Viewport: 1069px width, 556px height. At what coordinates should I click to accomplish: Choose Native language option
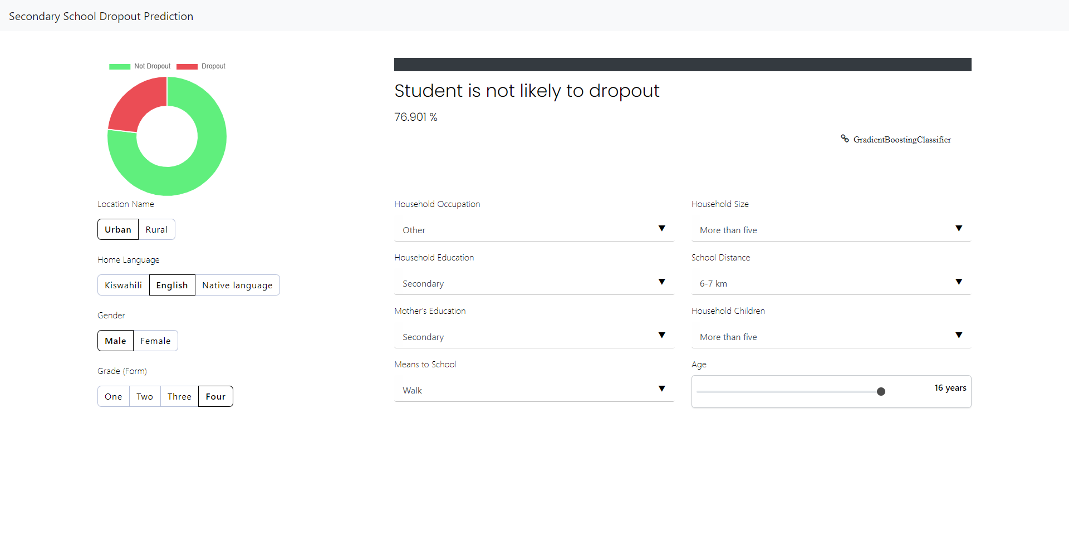point(237,285)
